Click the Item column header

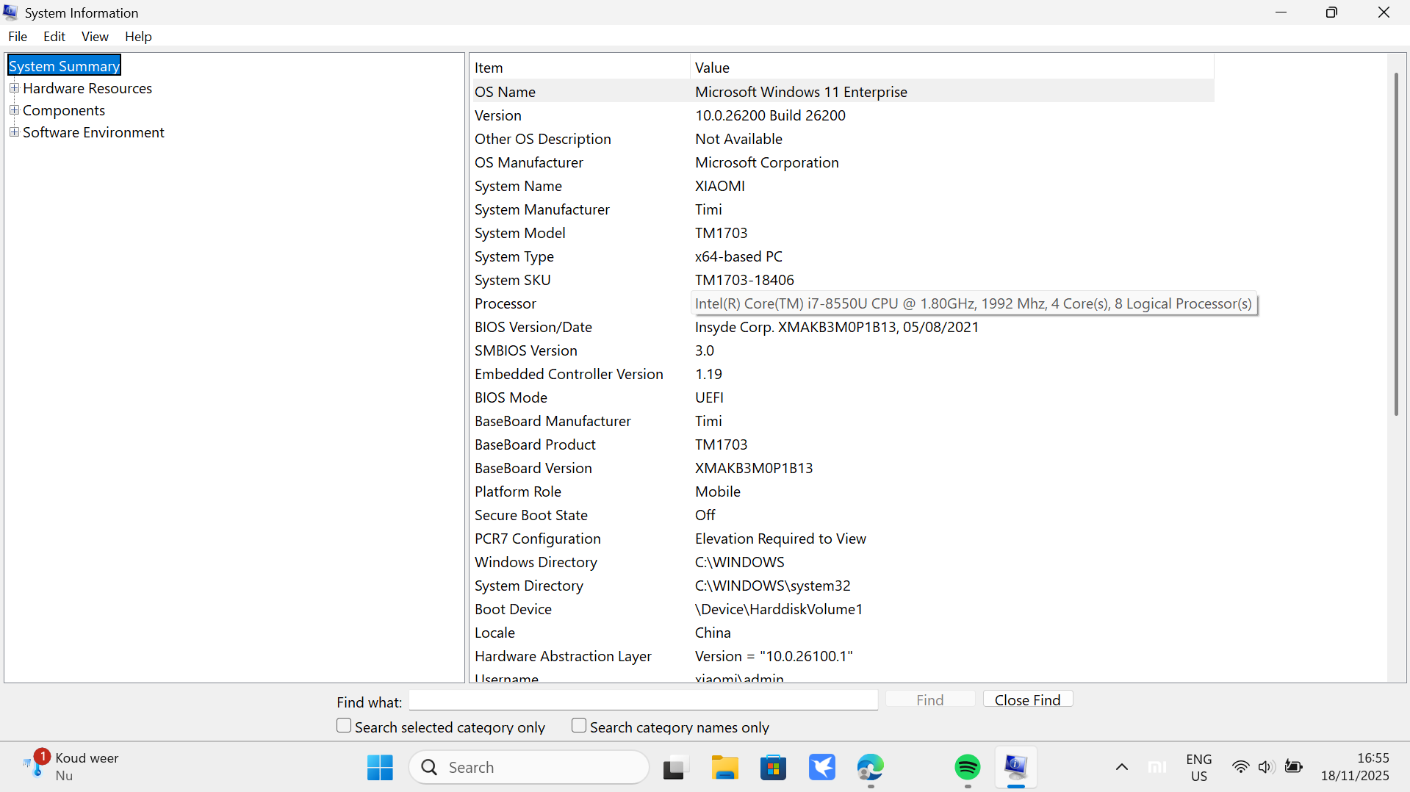pos(580,68)
